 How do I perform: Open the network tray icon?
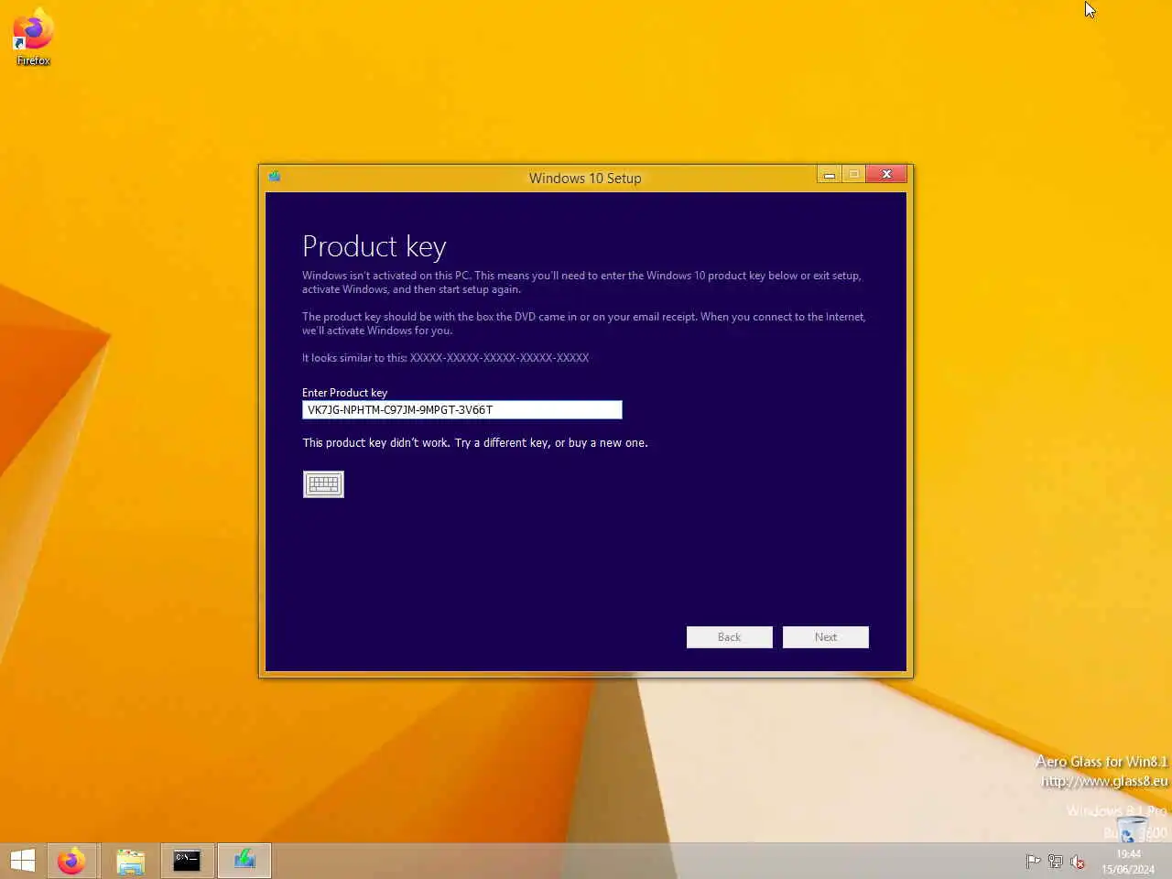pos(1055,862)
